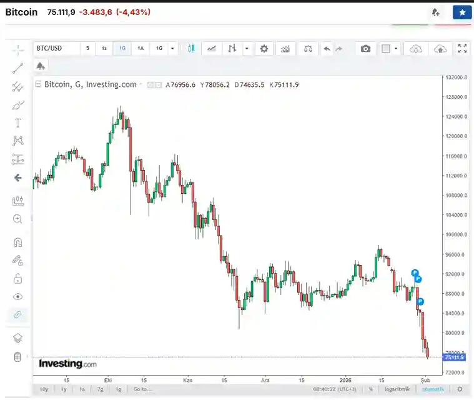Toggle lock all drawing tools

tap(18, 279)
